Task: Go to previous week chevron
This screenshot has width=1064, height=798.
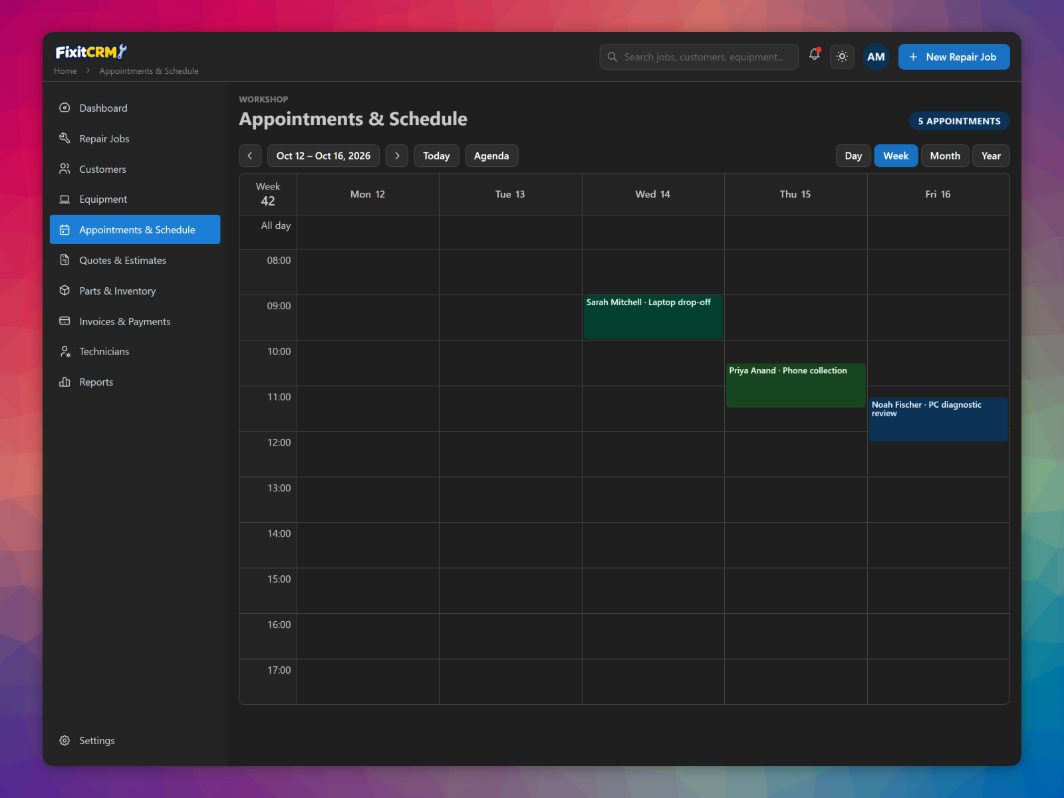Action: (250, 156)
